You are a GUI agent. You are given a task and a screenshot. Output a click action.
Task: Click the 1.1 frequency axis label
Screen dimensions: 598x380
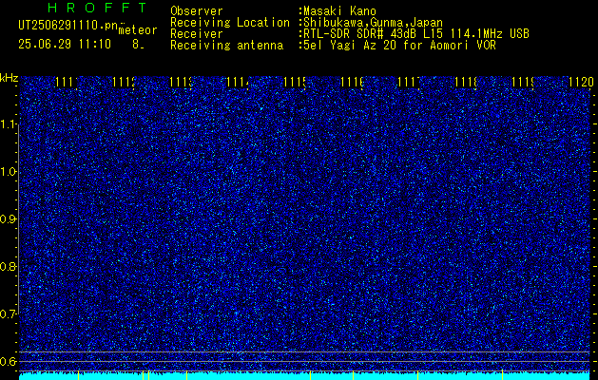[x=10, y=124]
